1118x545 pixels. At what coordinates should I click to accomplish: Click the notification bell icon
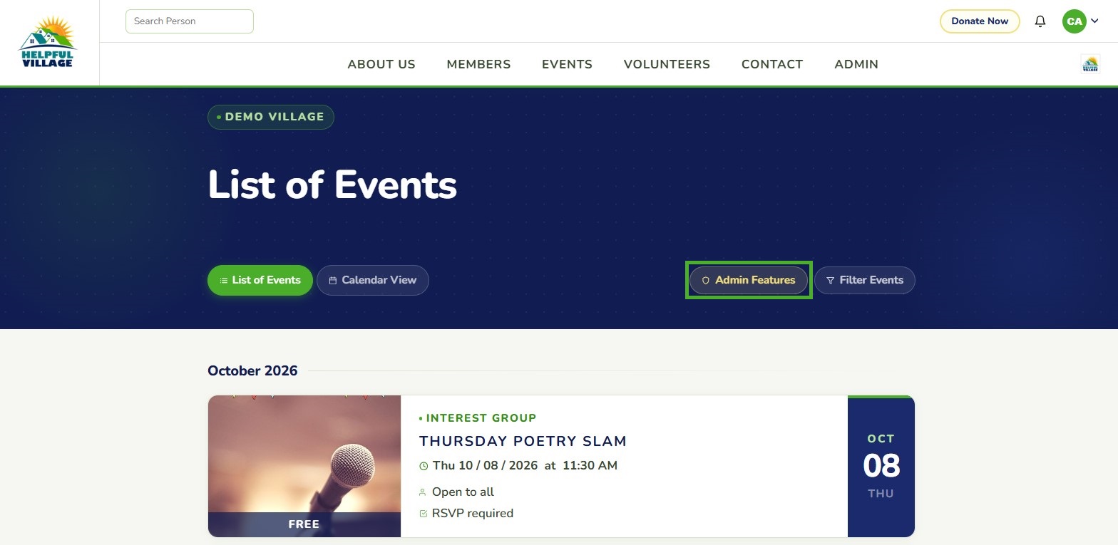click(1040, 21)
